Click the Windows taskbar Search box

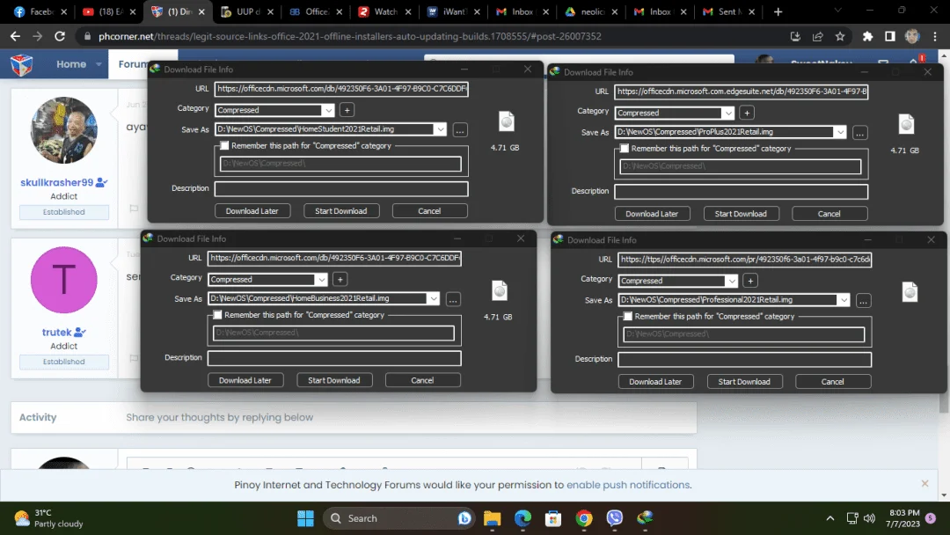pyautogui.click(x=398, y=518)
